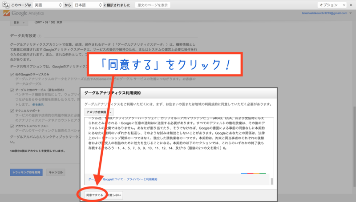Toggle 他のGoogleのサービスのみ checkbox
The image size is (356, 202).
pyautogui.click(x=12, y=75)
